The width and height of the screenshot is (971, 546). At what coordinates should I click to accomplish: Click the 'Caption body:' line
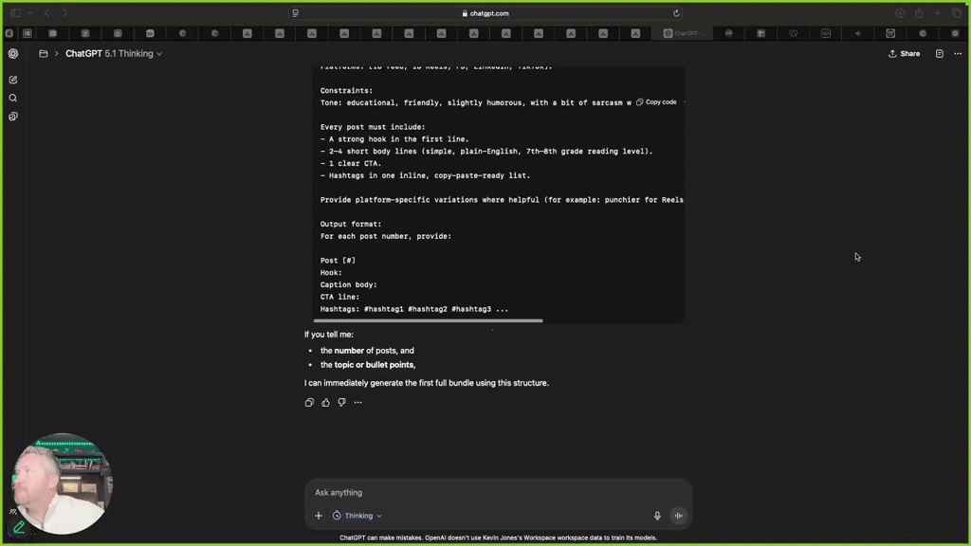click(x=349, y=284)
